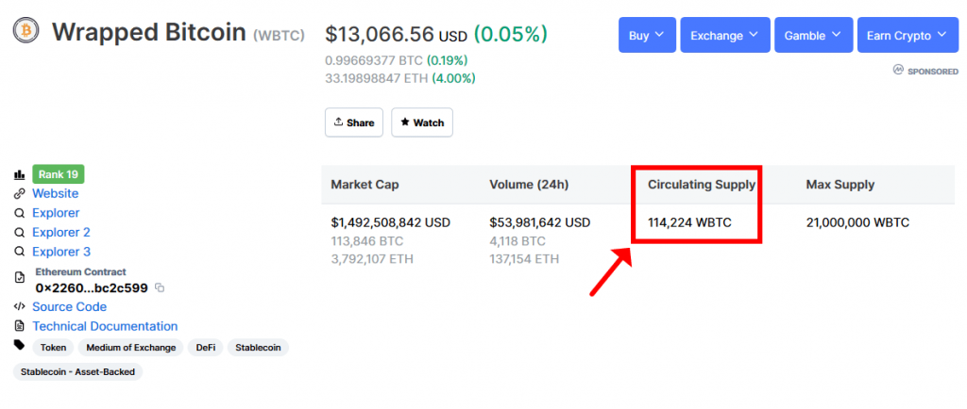967x409 pixels.
Task: Open the Website link
Action: pos(56,194)
